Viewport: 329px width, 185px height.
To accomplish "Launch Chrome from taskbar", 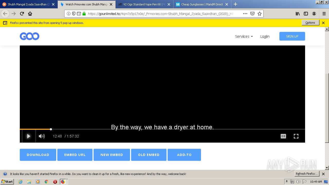I will [x=46, y=182].
